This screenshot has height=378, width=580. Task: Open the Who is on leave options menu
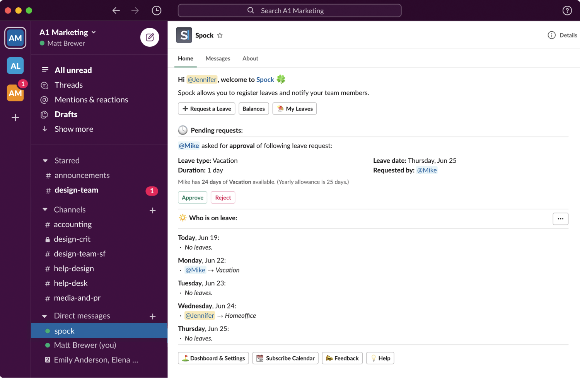[560, 219]
